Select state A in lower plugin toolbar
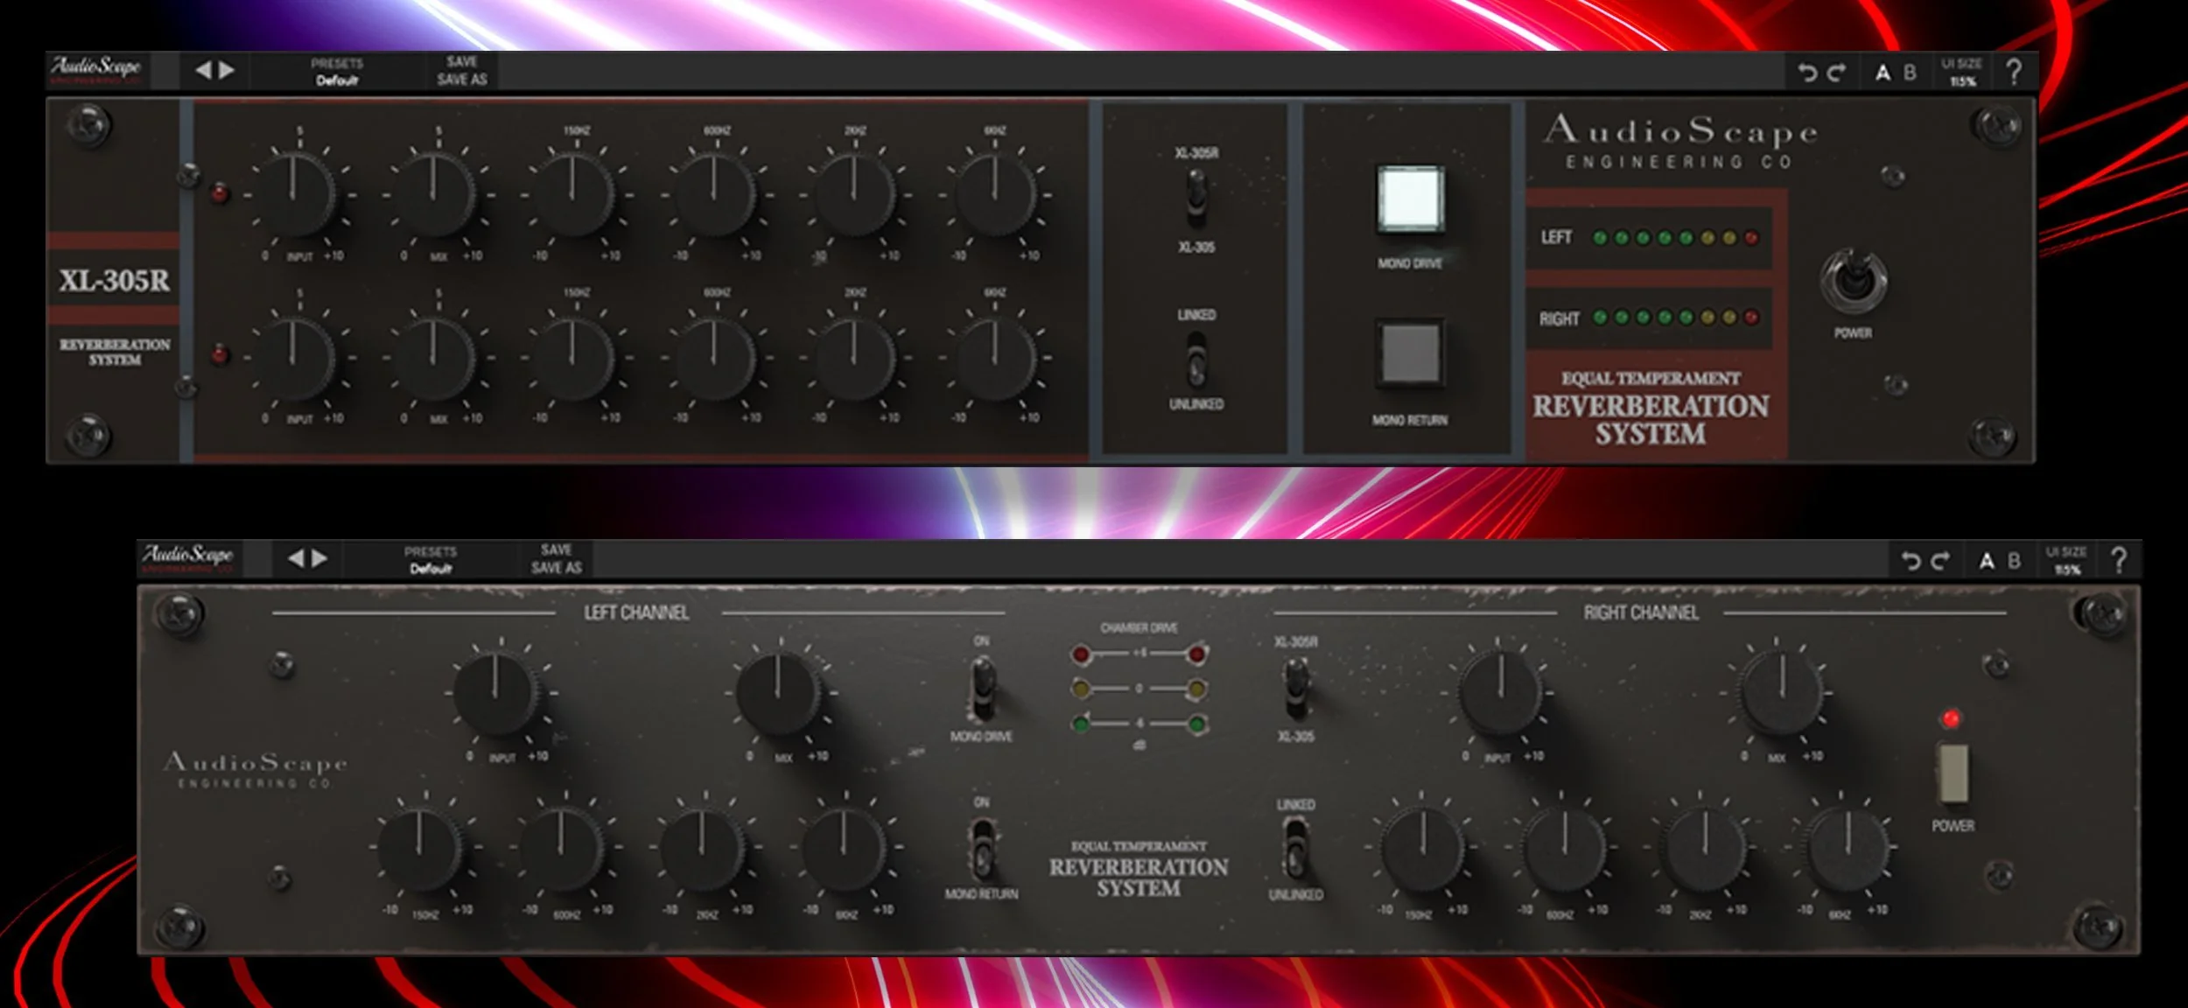Image resolution: width=2188 pixels, height=1008 pixels. 1987,561
